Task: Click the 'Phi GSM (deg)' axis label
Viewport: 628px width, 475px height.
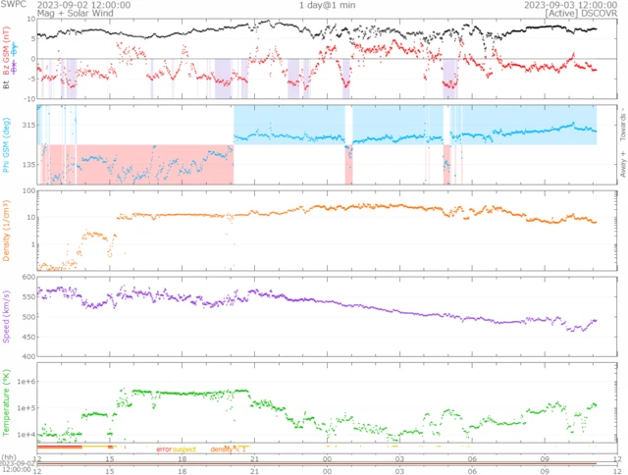Action: (6, 145)
